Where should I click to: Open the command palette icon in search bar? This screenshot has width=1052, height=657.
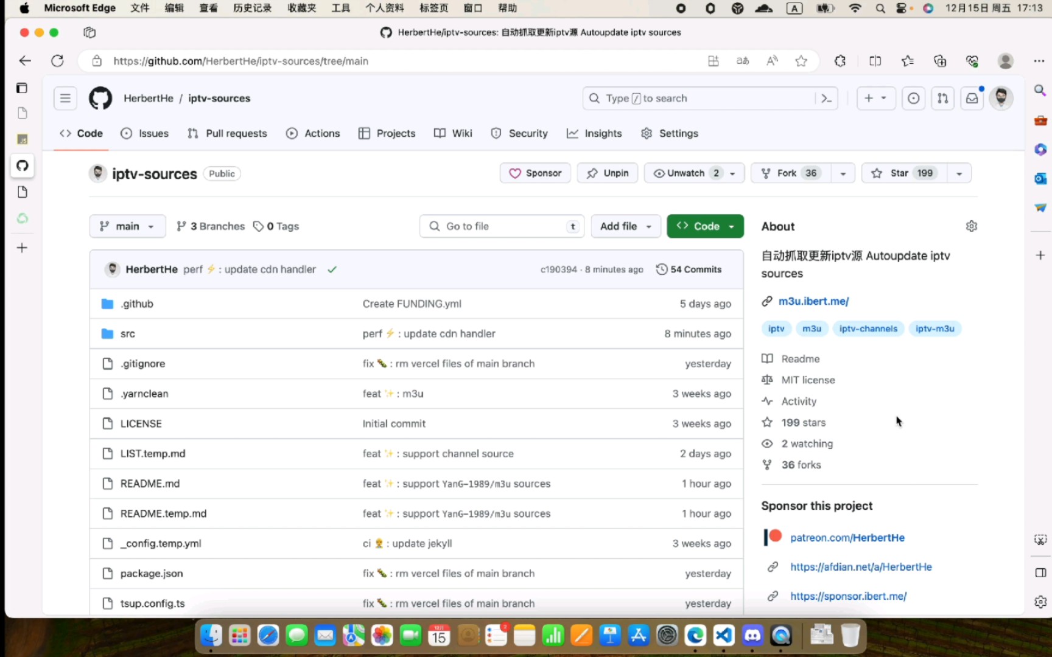coord(826,98)
